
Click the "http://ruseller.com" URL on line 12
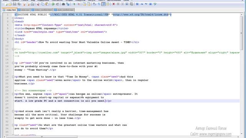[x=43, y=53]
